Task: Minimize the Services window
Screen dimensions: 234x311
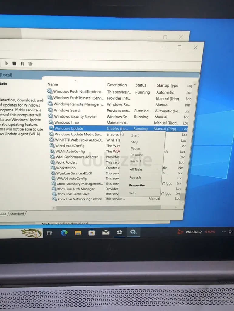Action: (164, 47)
